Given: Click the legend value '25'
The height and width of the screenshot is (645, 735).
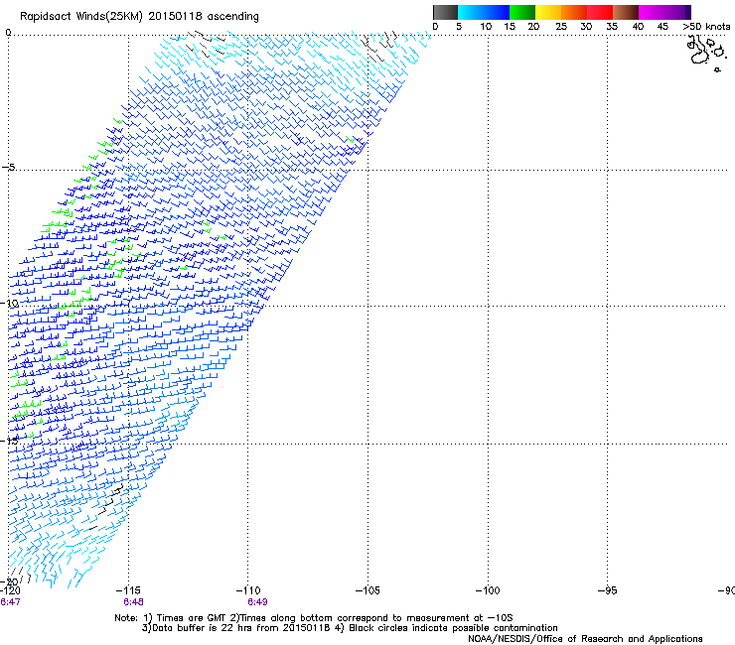Looking at the screenshot, I should 561,26.
